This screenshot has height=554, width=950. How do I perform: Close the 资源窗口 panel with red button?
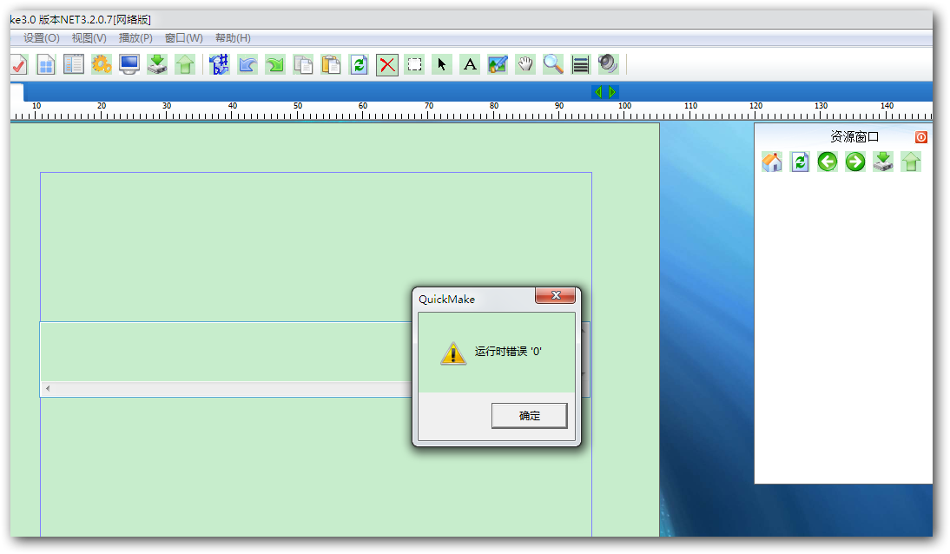point(920,137)
